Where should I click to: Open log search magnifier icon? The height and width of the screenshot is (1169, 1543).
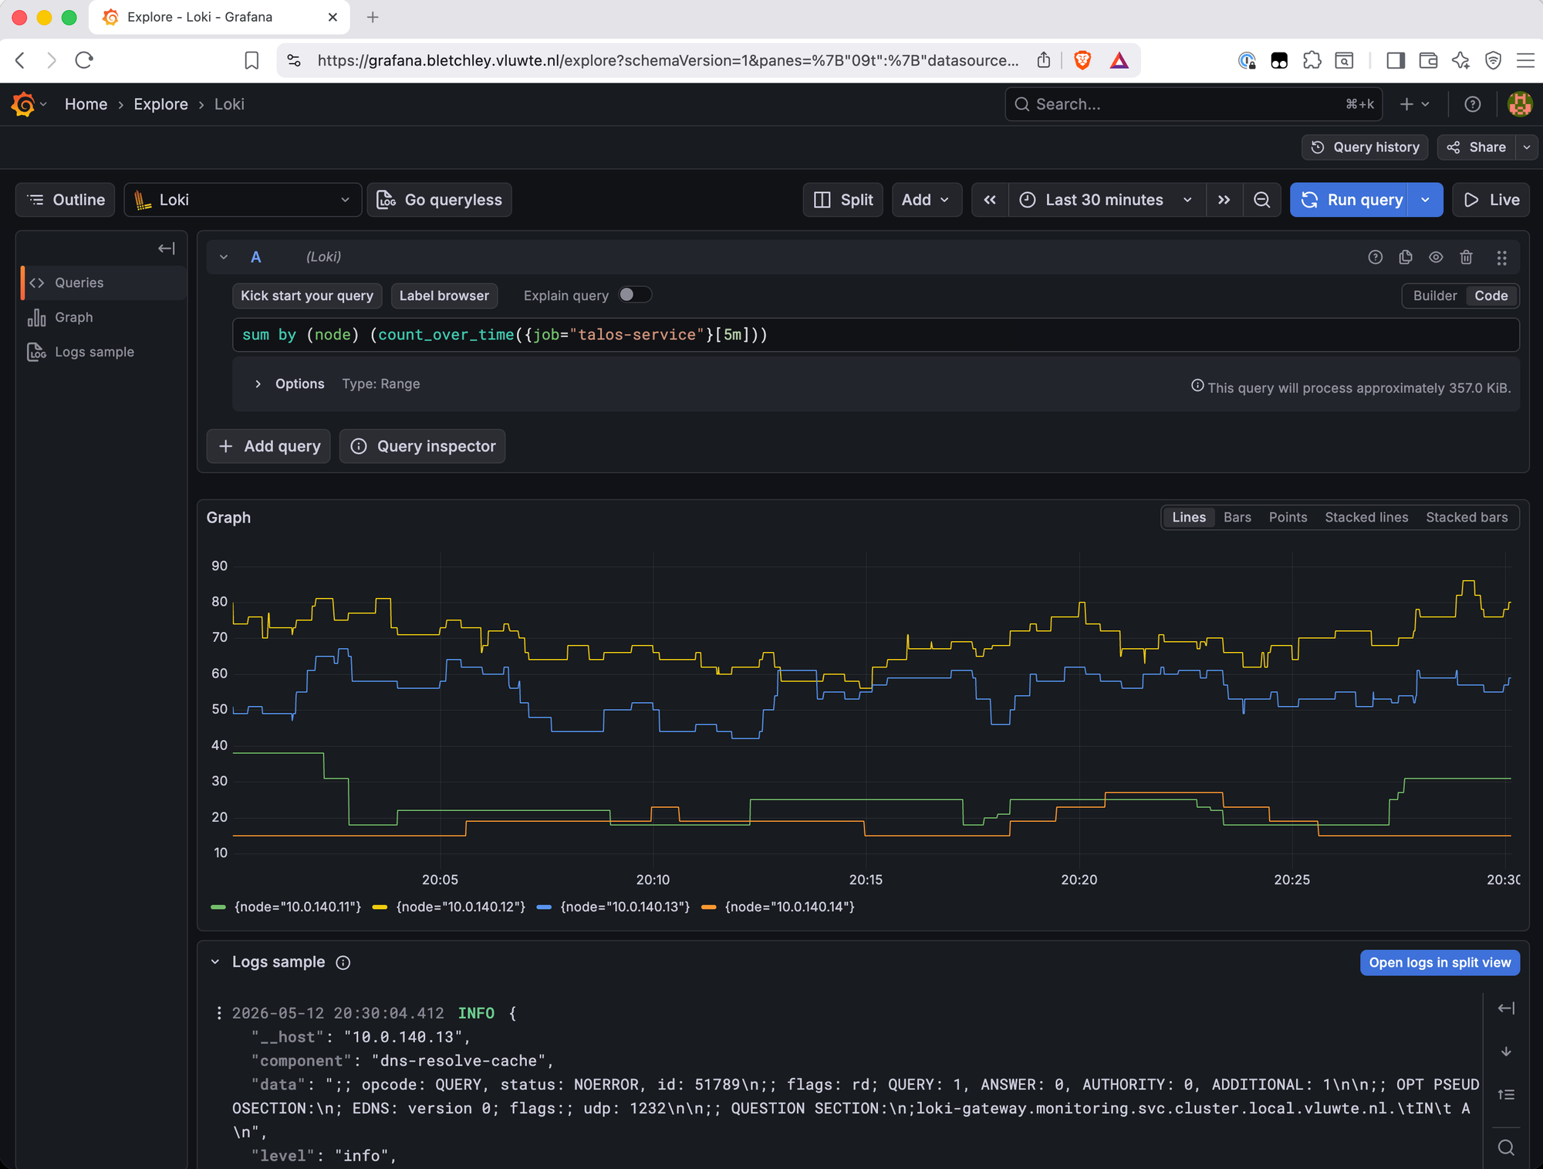tap(1506, 1147)
